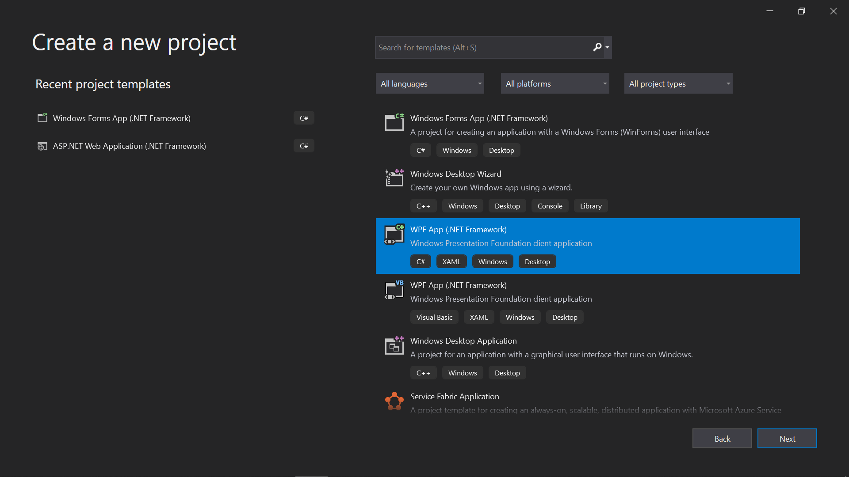Click the Windows Forms App C# template icon

[394, 122]
